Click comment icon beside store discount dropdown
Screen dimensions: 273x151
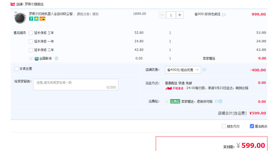(x=204, y=70)
